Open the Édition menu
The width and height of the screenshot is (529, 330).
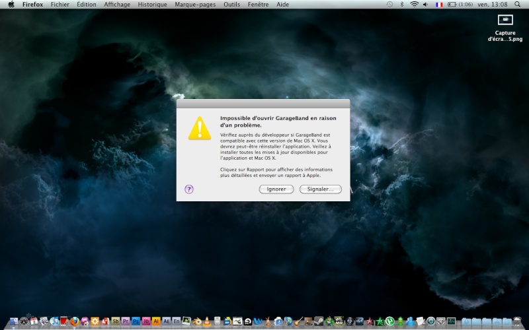pos(87,5)
